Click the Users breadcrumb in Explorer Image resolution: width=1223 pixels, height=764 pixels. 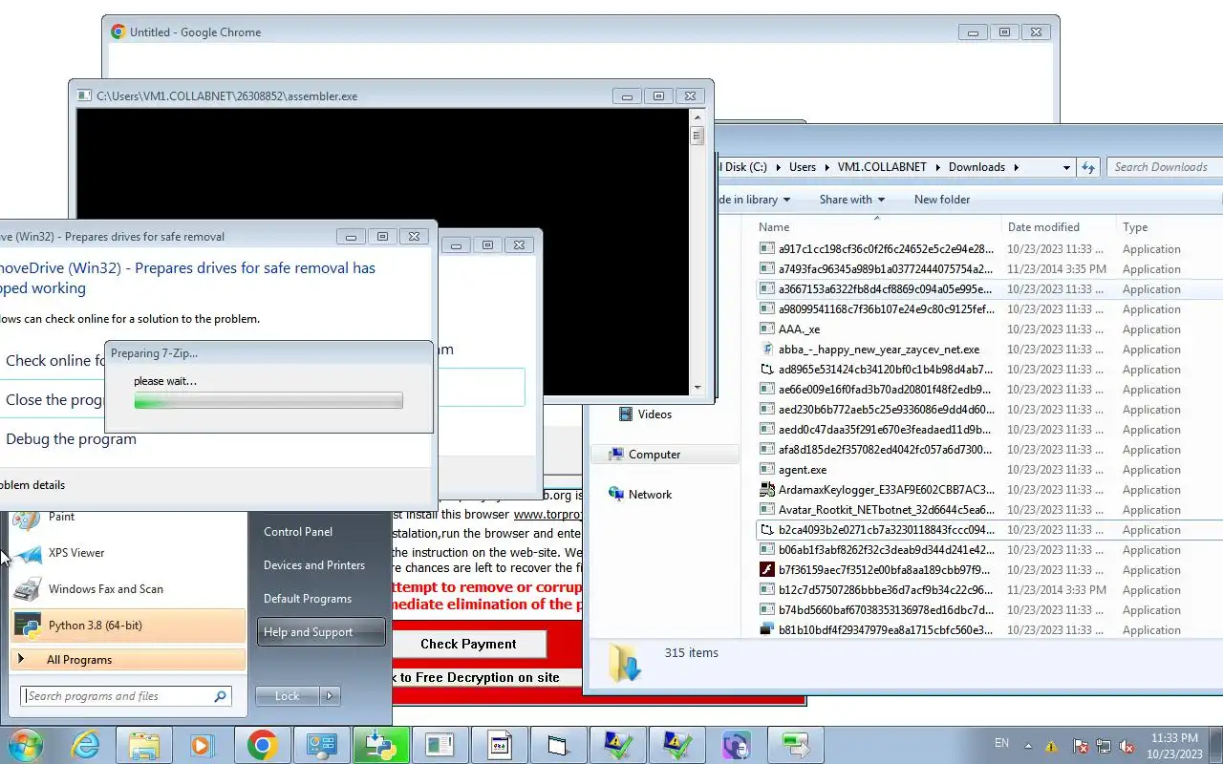(x=803, y=167)
